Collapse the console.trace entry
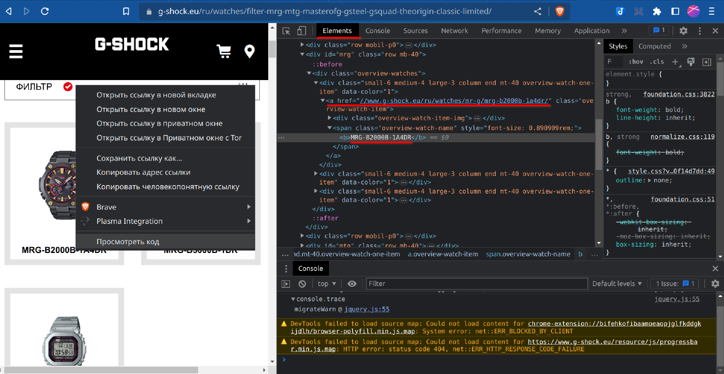The height and width of the screenshot is (374, 724). click(293, 299)
